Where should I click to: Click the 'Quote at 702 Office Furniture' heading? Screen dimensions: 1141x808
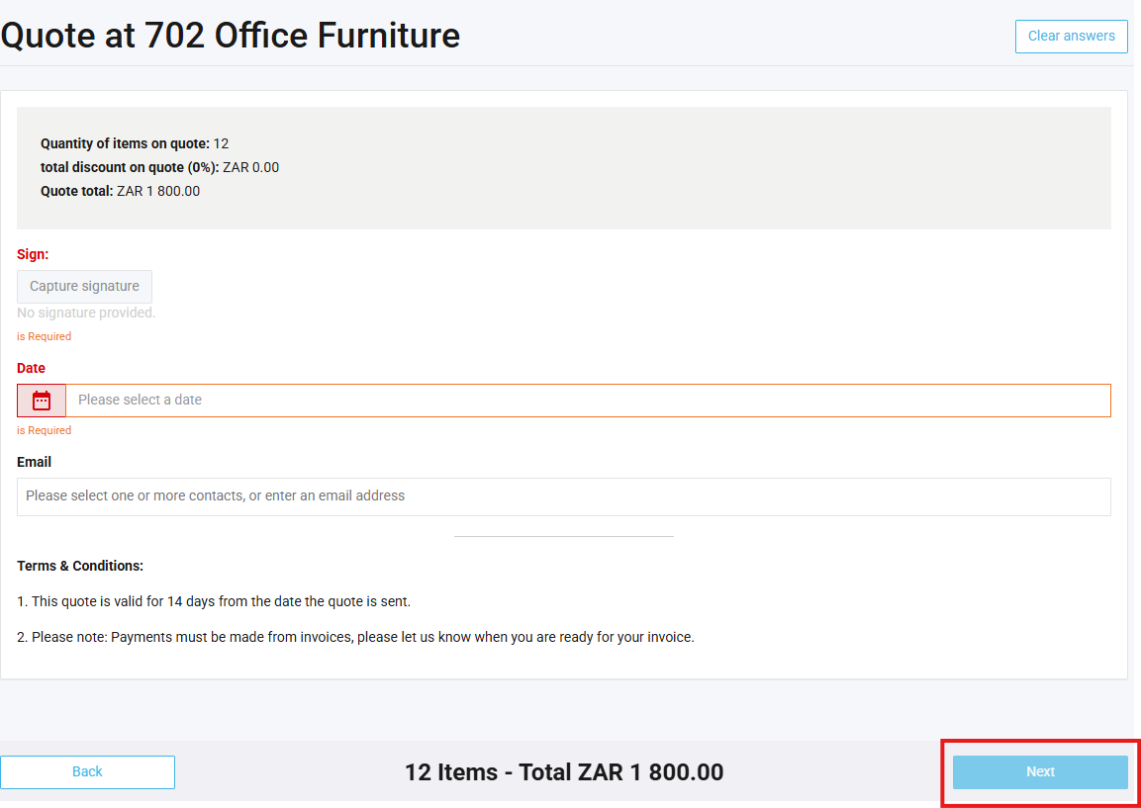point(231,36)
